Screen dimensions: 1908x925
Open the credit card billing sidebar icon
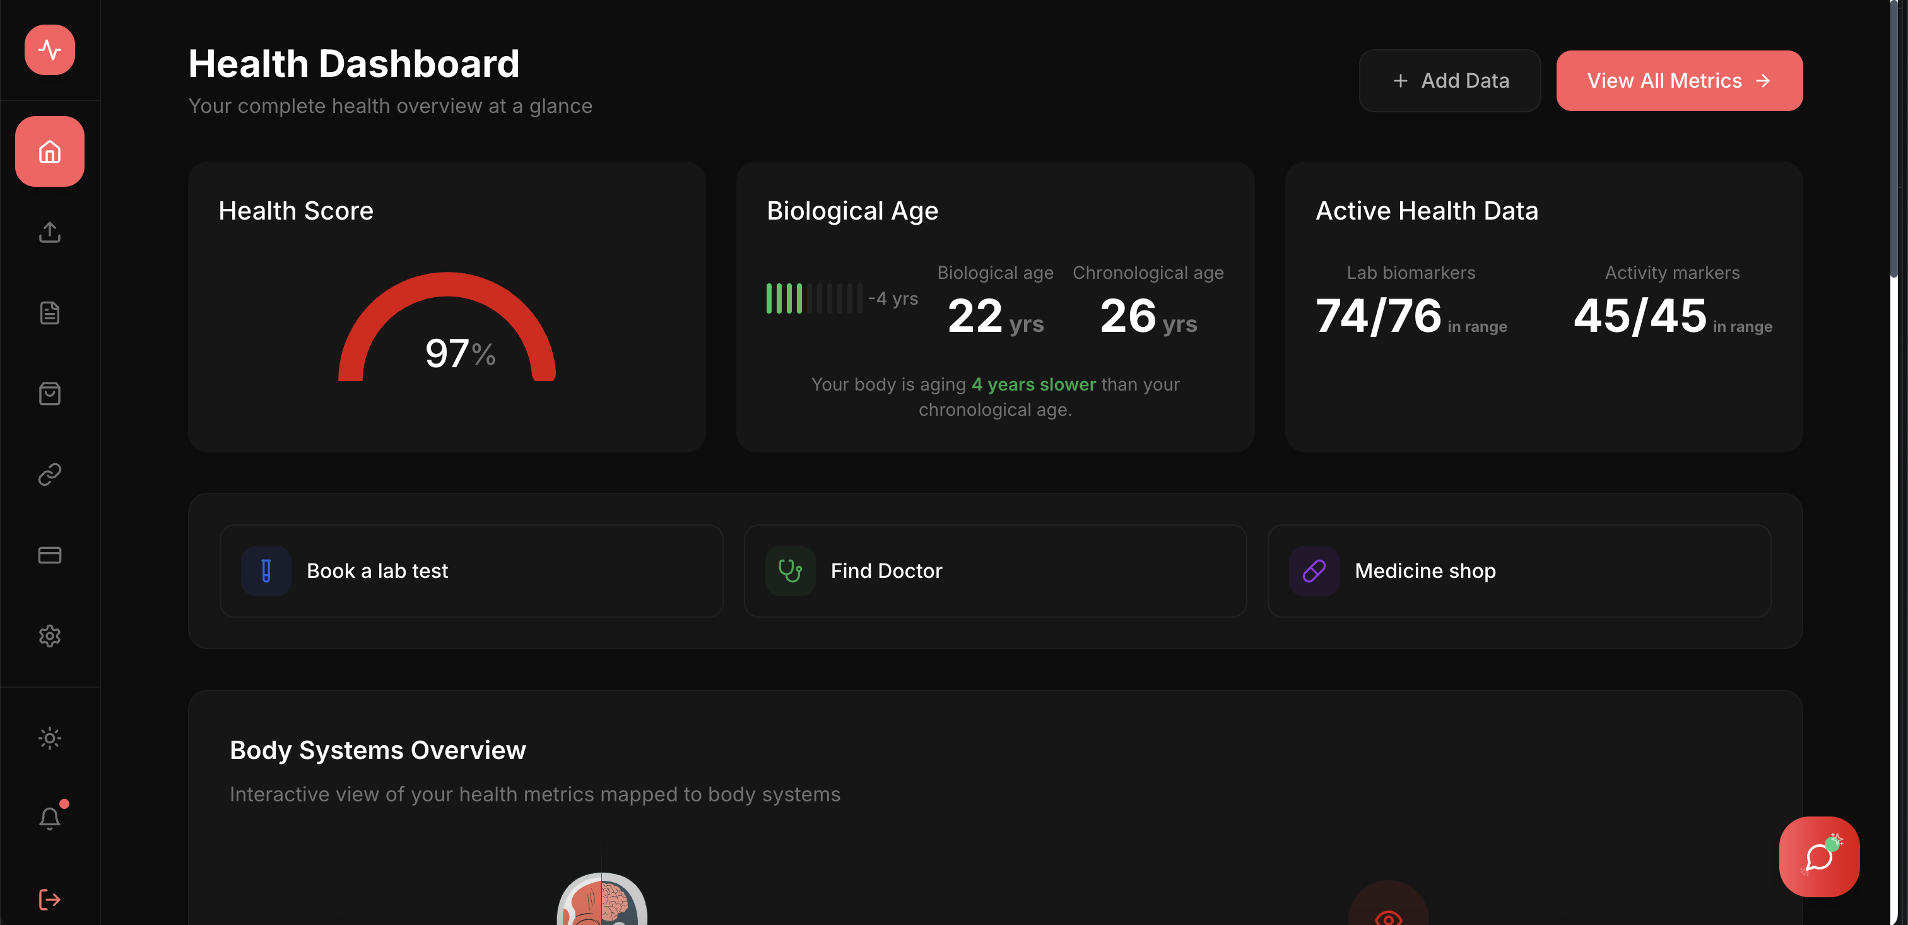click(50, 555)
